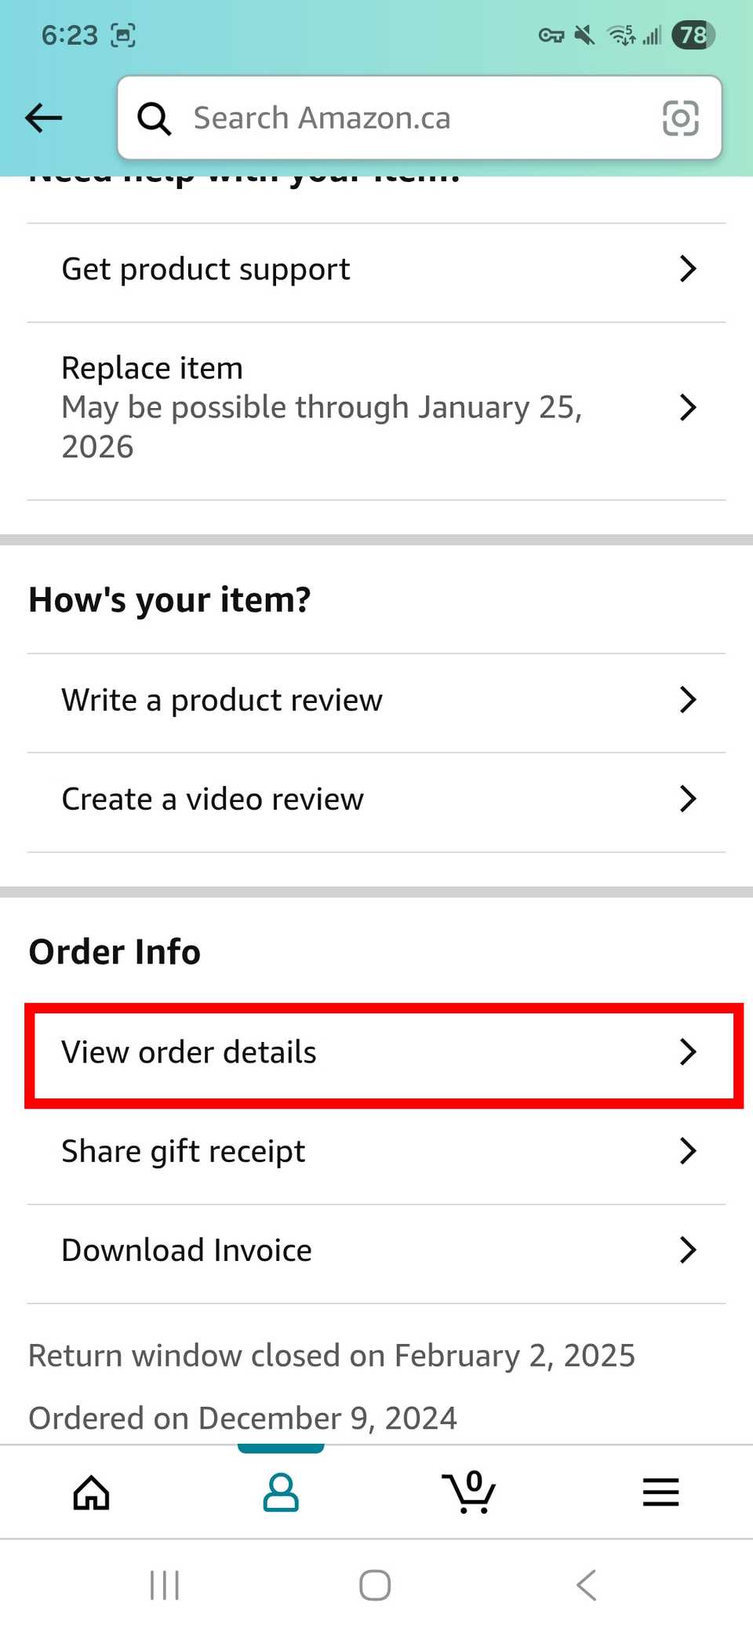The width and height of the screenshot is (753, 1632).
Task: Expand the Replace item option
Action: pos(376,407)
